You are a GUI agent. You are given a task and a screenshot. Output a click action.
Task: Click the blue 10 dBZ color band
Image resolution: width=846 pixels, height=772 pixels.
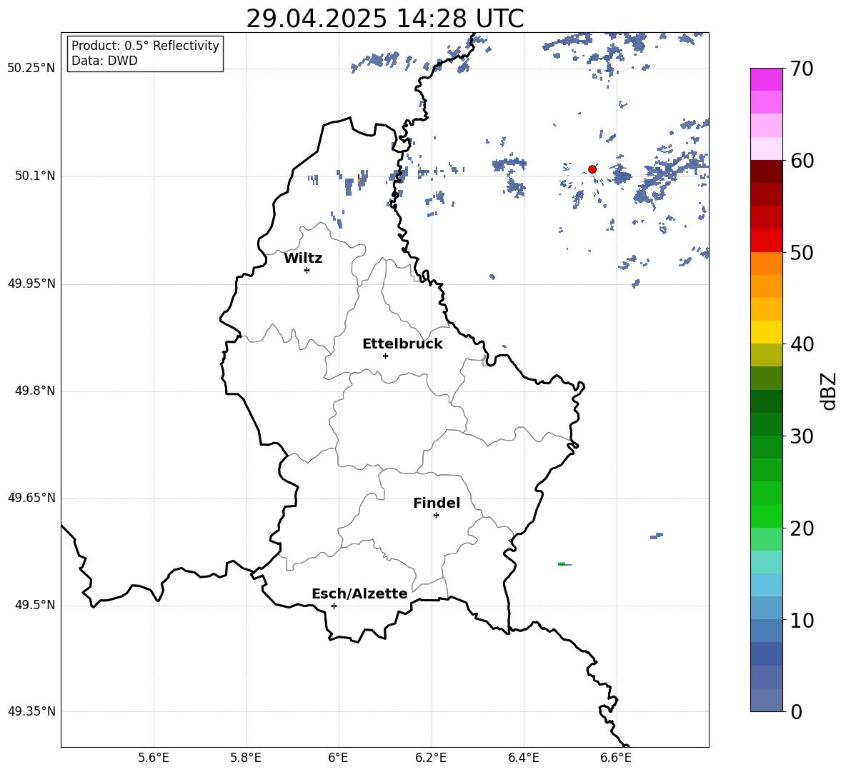tap(766, 608)
